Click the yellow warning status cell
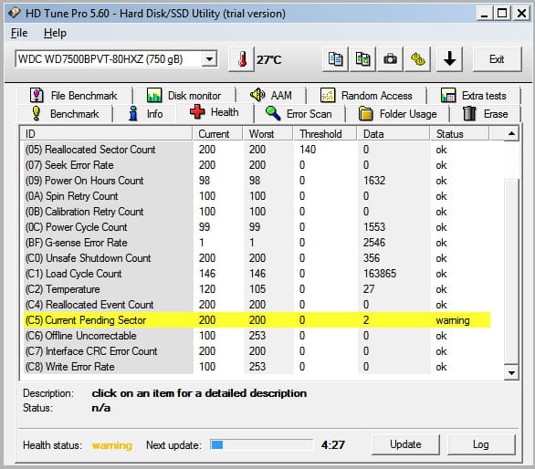Viewport: 535px width, 469px height. 453,320
